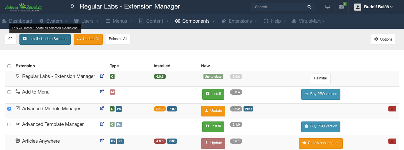Image resolution: width=404 pixels, height=150 pixels.
Task: Toggle the select-all extensions checkbox
Action: click(x=9, y=66)
